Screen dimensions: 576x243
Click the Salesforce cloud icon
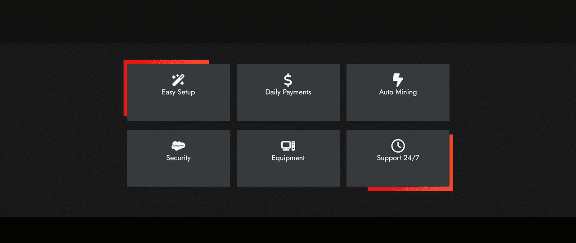178,146
